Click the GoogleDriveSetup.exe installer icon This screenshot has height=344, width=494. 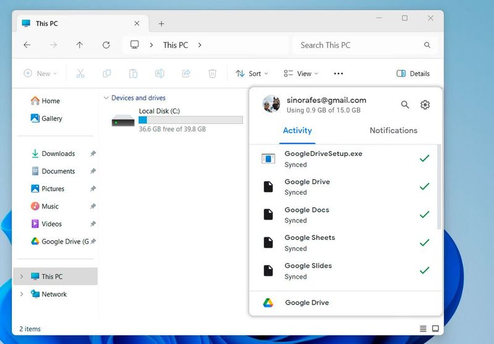click(268, 158)
